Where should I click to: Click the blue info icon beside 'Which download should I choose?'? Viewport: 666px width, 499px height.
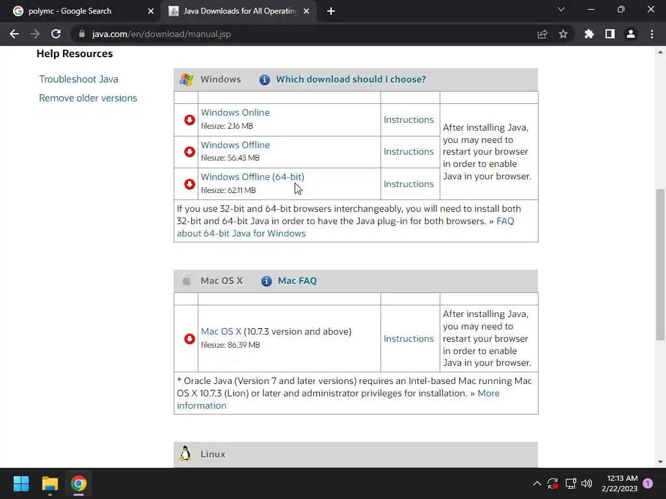[x=265, y=79]
